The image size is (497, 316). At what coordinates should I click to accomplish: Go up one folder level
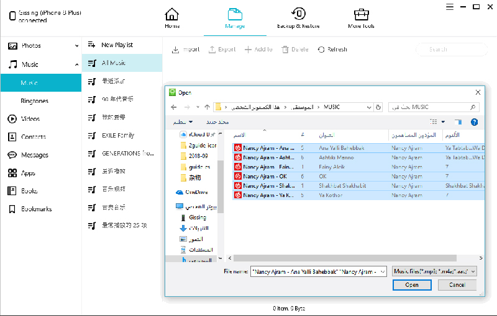coord(207,107)
